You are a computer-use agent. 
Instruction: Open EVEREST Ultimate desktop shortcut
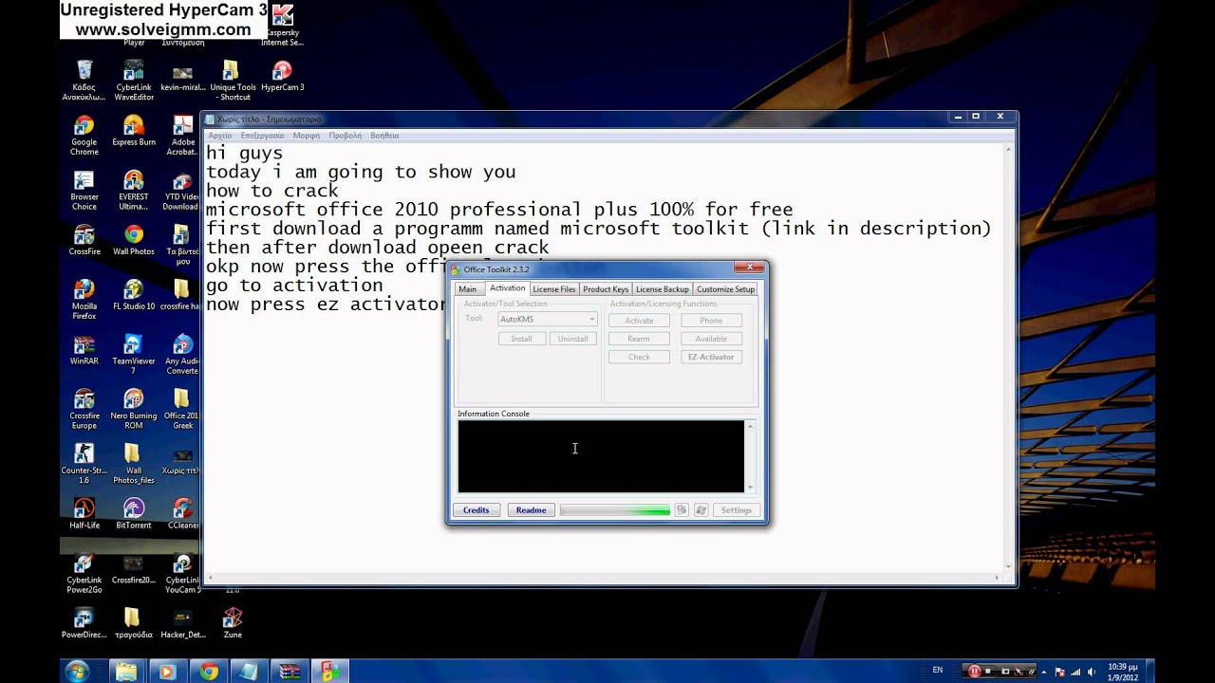(134, 191)
